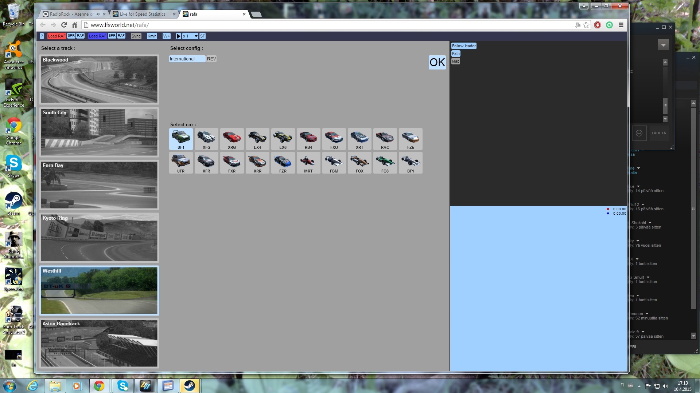
Task: Select the MRT car icon
Action: click(x=308, y=162)
